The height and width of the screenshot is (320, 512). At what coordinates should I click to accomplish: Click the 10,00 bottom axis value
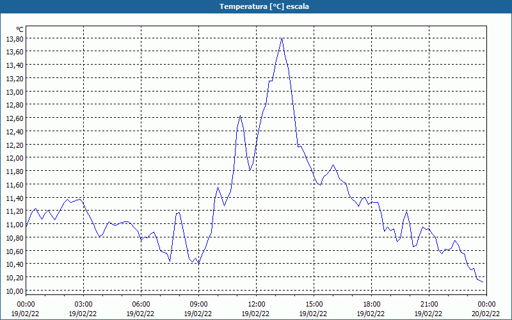[x=15, y=291]
